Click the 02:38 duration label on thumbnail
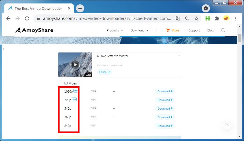This screenshot has width=244, height=141. point(88,75)
